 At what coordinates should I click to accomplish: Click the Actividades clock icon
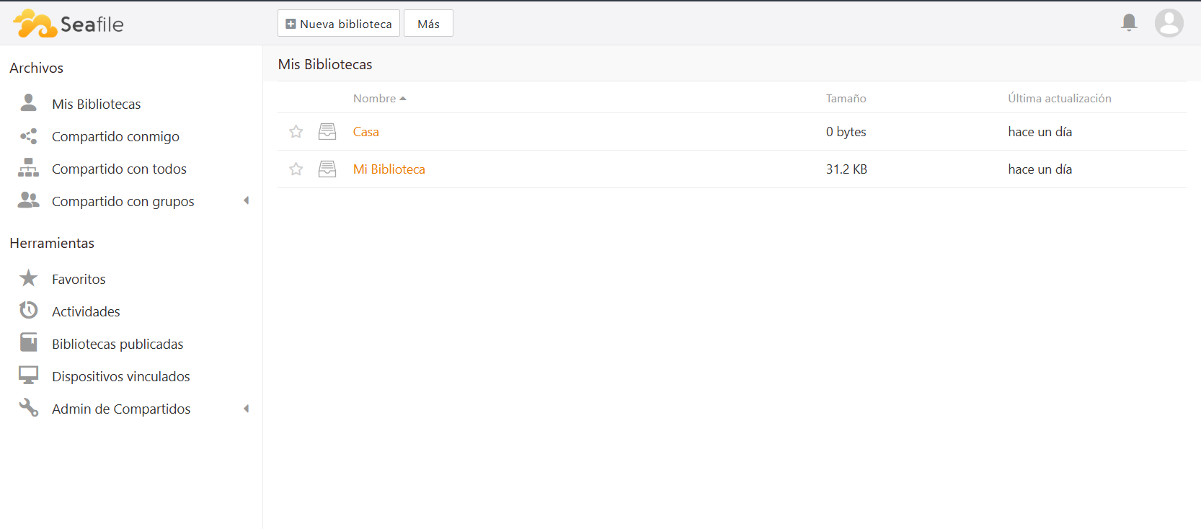coord(29,311)
